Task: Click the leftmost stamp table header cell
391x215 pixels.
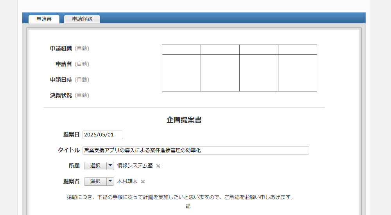Action: tap(181, 50)
